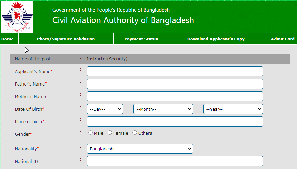The width and height of the screenshot is (297, 169).
Task: Focus the Applicant's Name text field
Action: [175, 71]
